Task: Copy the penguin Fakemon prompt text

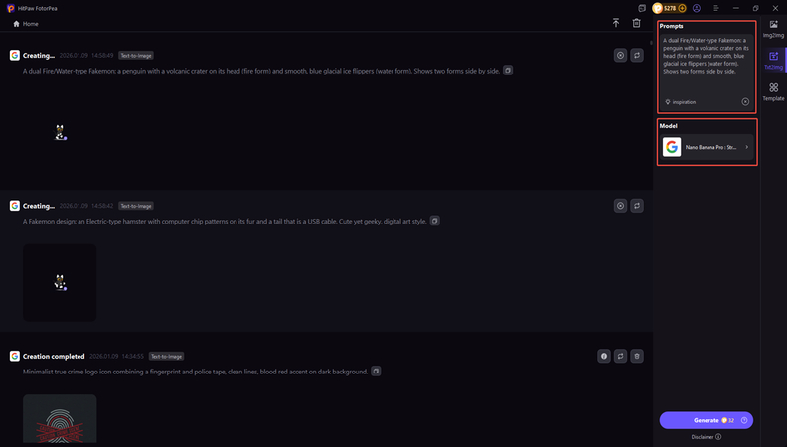Action: (507, 71)
